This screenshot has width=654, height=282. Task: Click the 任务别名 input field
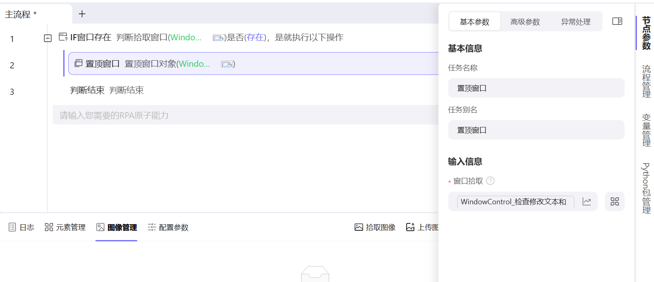(x=536, y=130)
